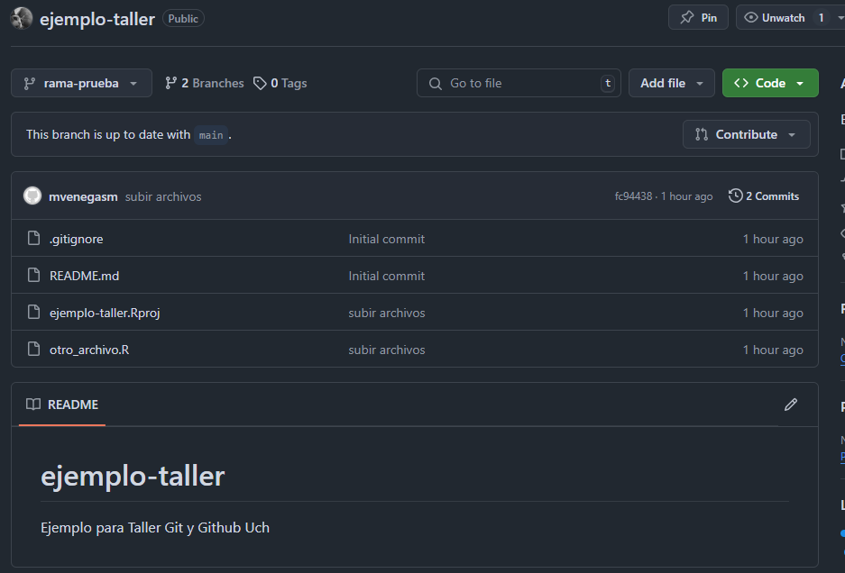
Task: Click the Public visibility badge
Action: point(183,18)
